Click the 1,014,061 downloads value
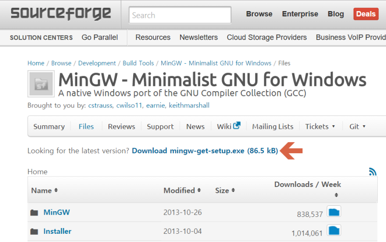The image size is (386, 242). (307, 233)
